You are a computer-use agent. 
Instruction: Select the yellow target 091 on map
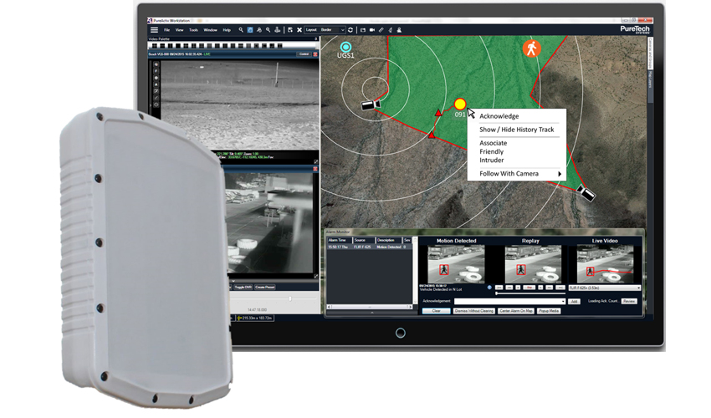[460, 104]
